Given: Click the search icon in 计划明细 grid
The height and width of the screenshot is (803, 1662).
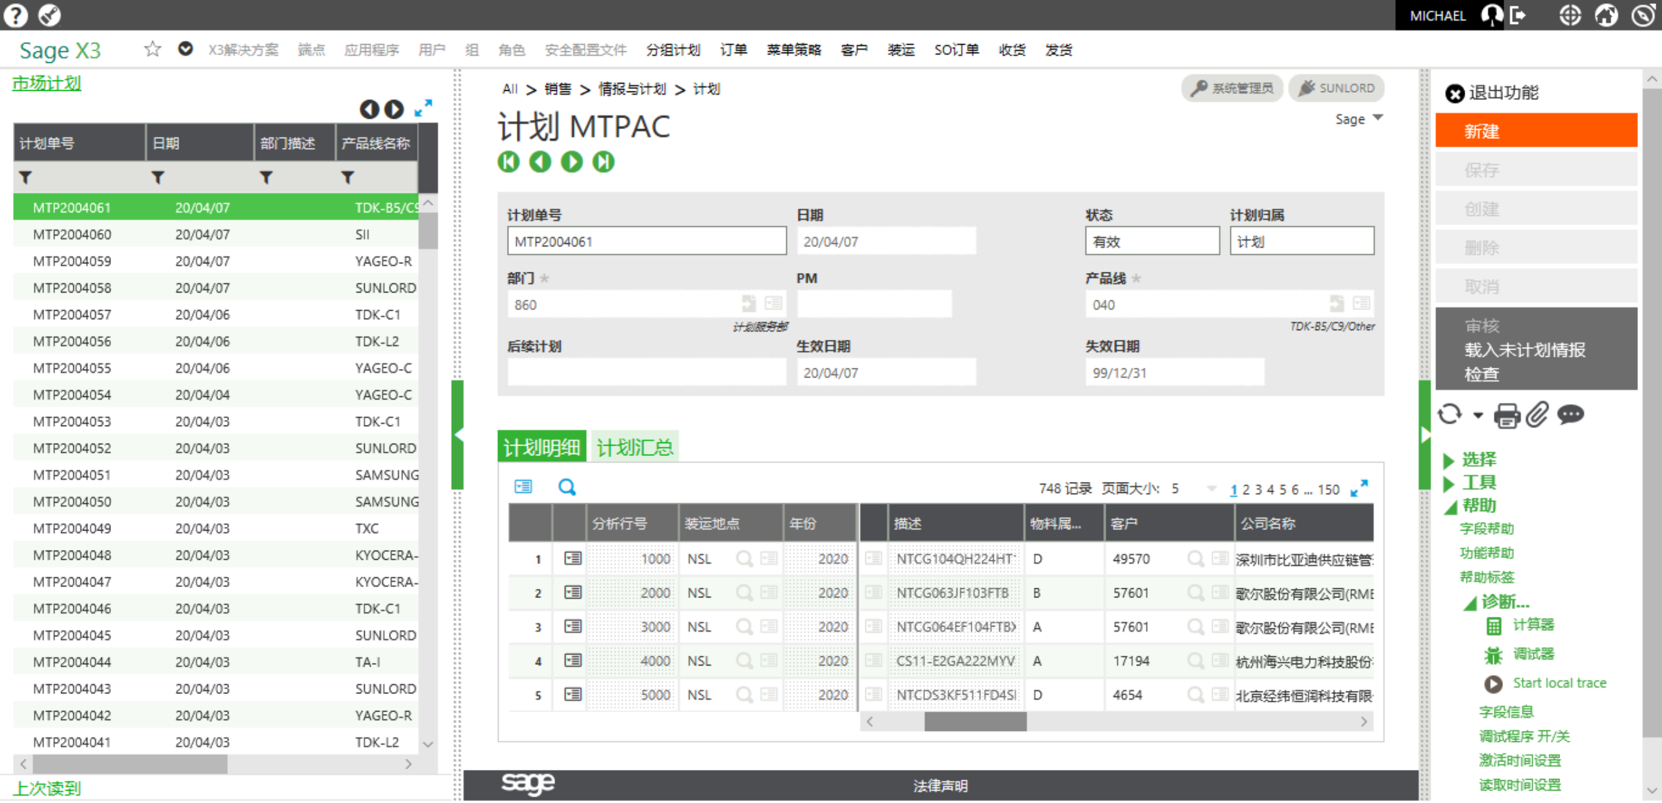Looking at the screenshot, I should click(567, 487).
